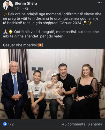Click the glowing star emoji
The image size is (105, 130).
click(x=11, y=32)
